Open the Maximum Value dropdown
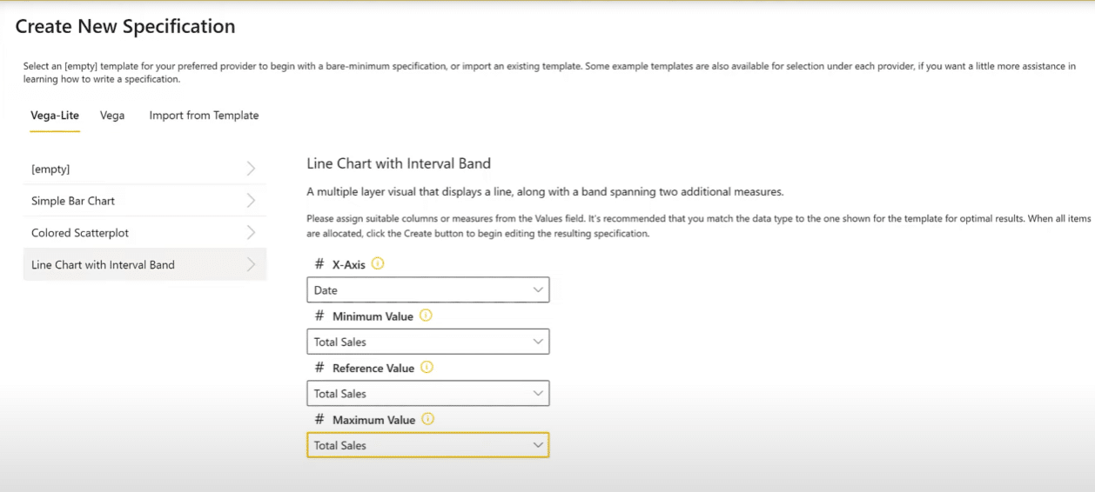1095x492 pixels. [428, 445]
